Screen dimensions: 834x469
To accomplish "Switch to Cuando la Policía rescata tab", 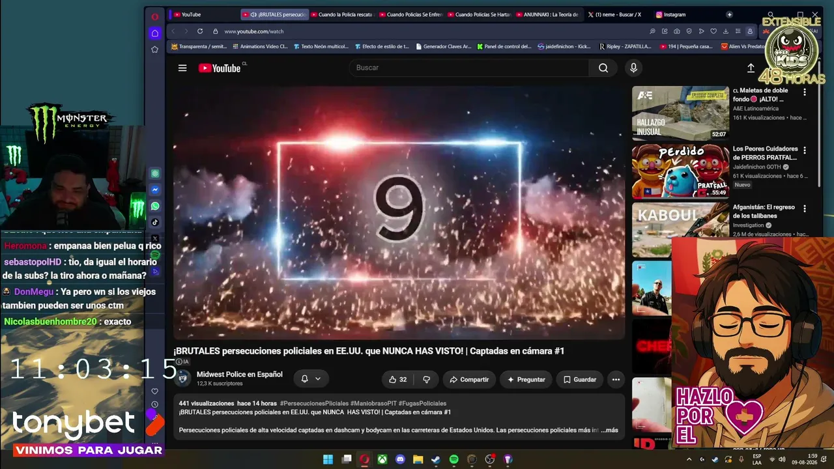I will 342,14.
